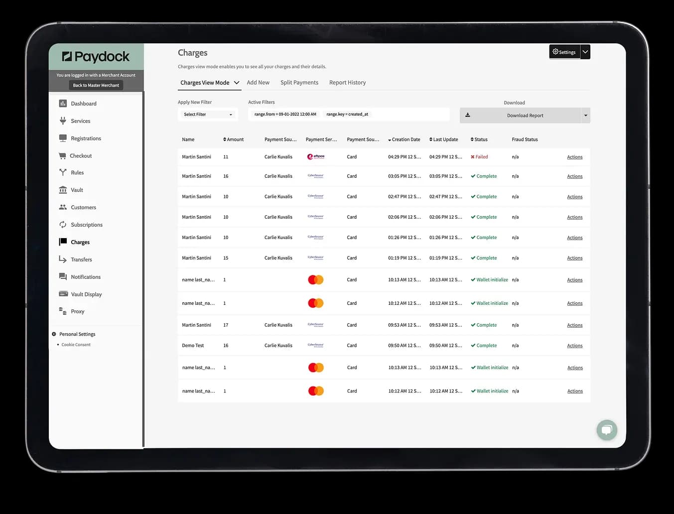The image size is (674, 514).
Task: Click Payment Ser... column header
Action: [x=321, y=139]
